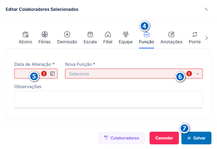Viewport: 217px width, 149px height.
Task: Show more tabs with right chevron
Action: [206, 38]
